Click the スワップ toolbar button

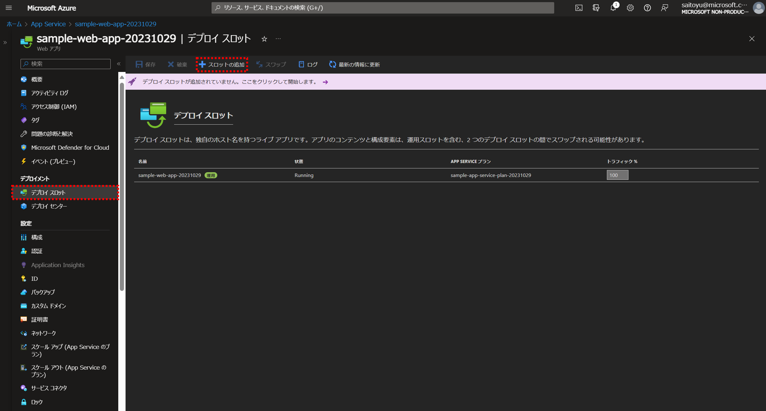[271, 64]
